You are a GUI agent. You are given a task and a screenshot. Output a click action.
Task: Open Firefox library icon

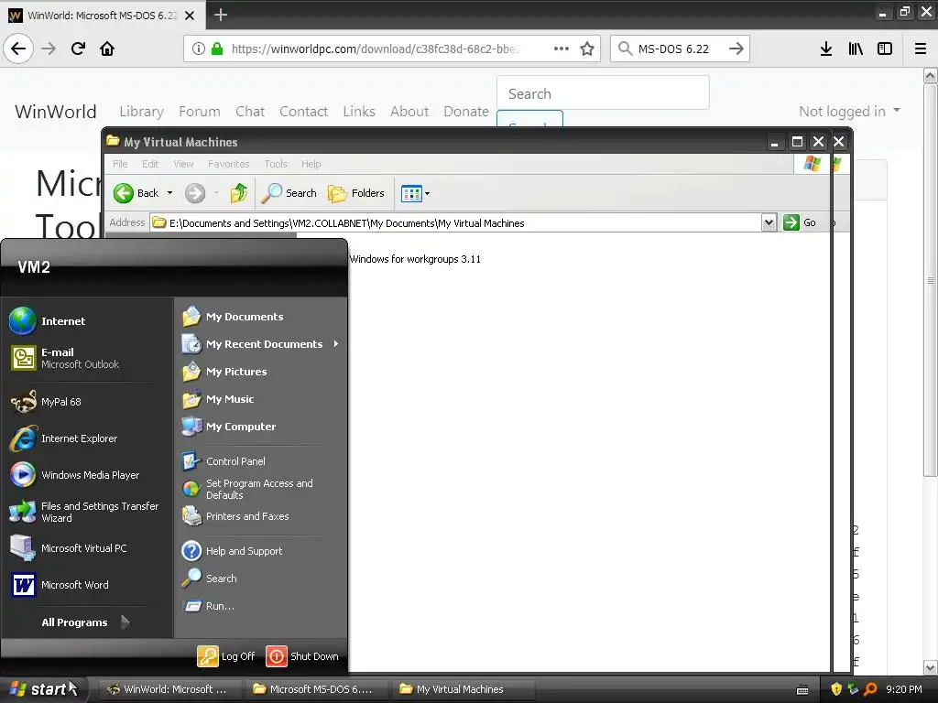coord(856,49)
